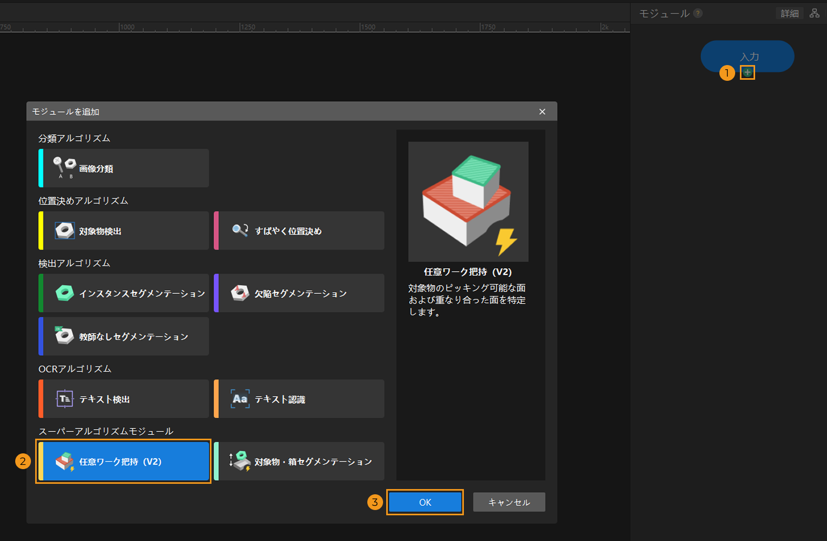
Task: Select the 画像分類 module
Action: pyautogui.click(x=124, y=168)
